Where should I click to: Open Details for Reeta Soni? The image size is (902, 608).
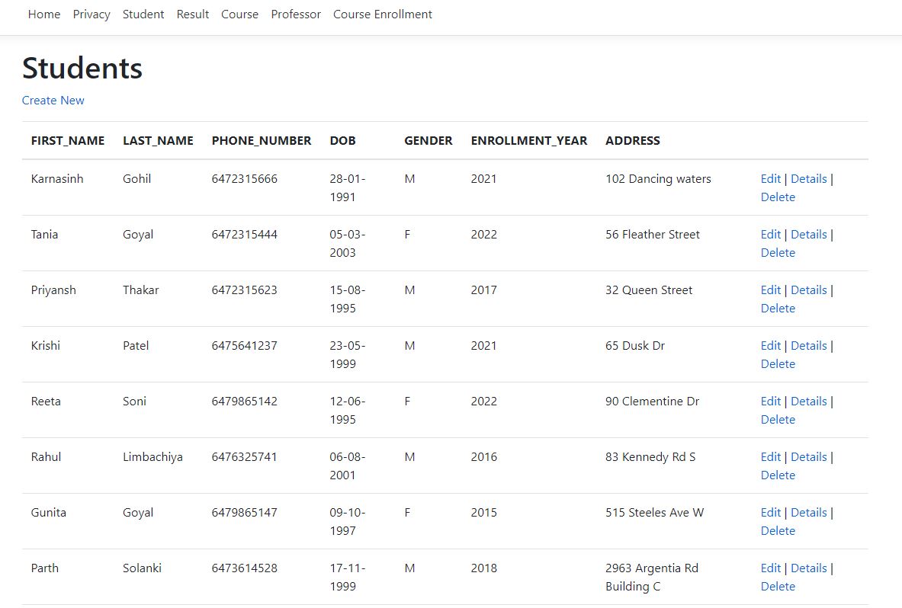point(809,401)
